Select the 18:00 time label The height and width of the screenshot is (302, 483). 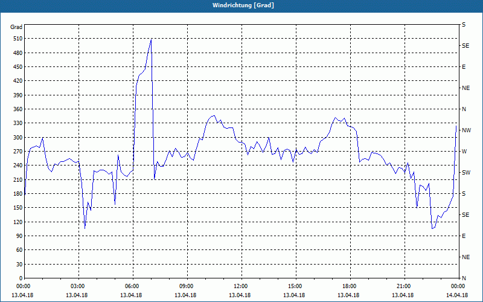click(350, 286)
